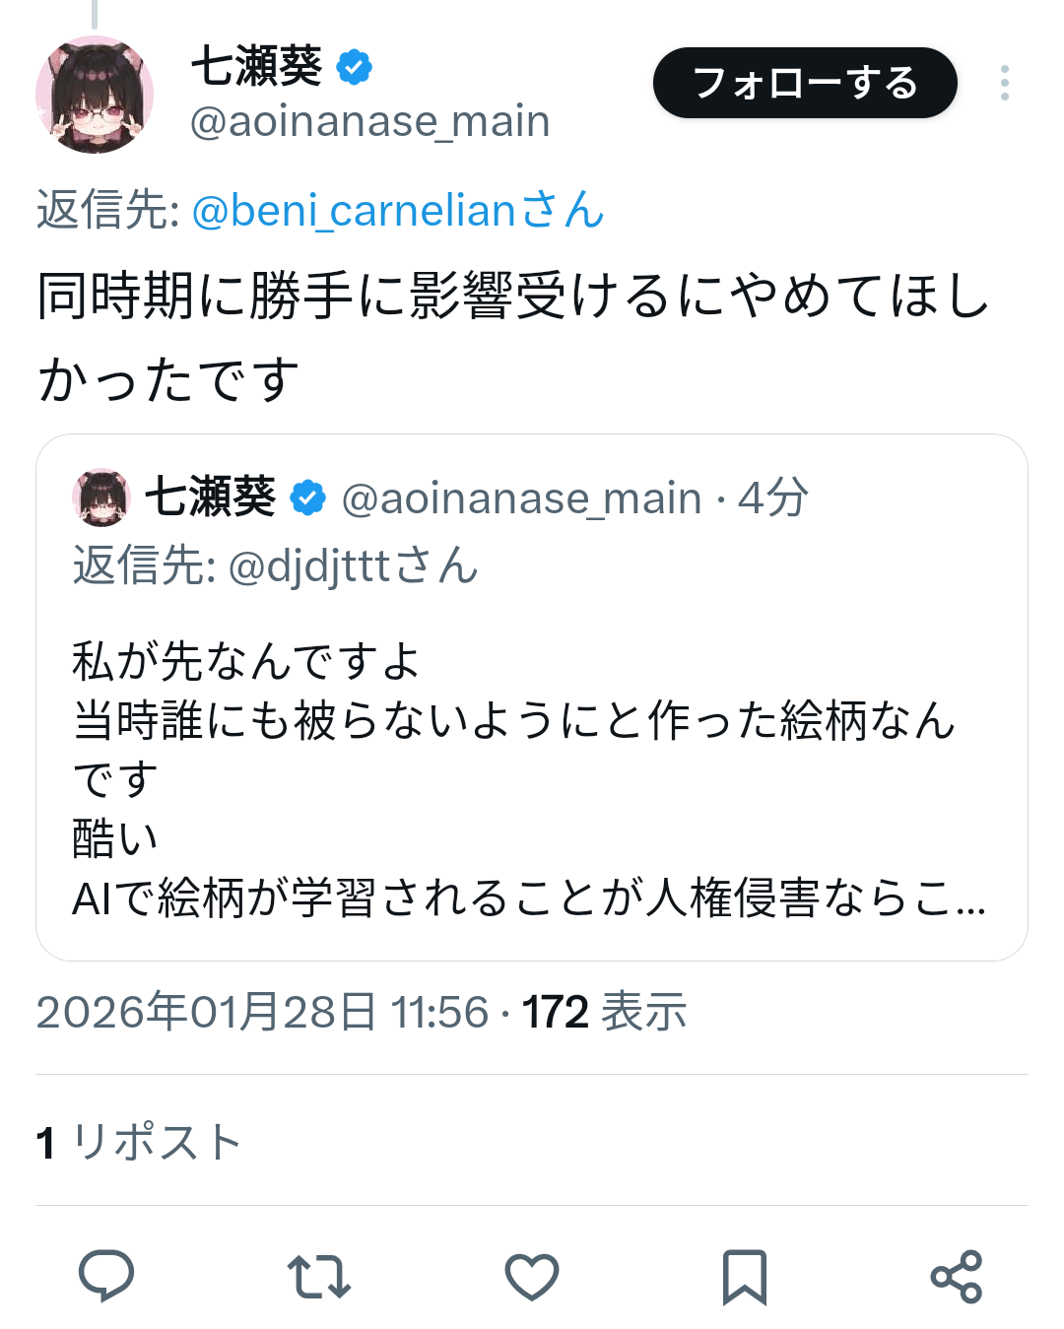1064x1329 pixels.
Task: Tap the post timestamp 2026年01月28日 11:56
Action: click(262, 1012)
